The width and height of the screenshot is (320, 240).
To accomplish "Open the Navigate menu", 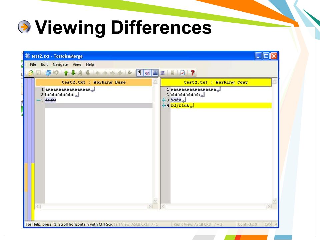I will [60, 64].
